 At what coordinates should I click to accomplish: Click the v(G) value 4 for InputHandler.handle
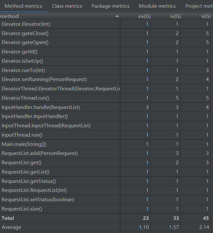(207, 107)
